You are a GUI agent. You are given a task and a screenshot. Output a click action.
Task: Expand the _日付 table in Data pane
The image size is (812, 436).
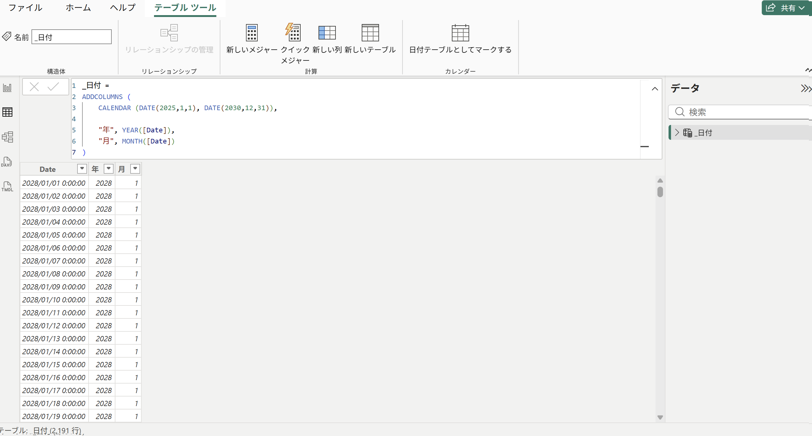pos(677,132)
